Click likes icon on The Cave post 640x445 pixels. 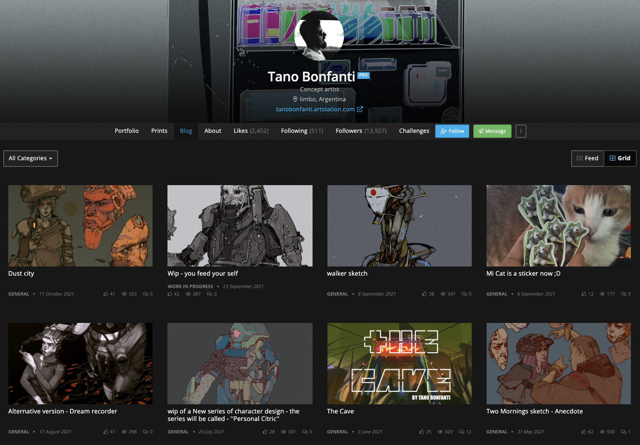click(422, 432)
